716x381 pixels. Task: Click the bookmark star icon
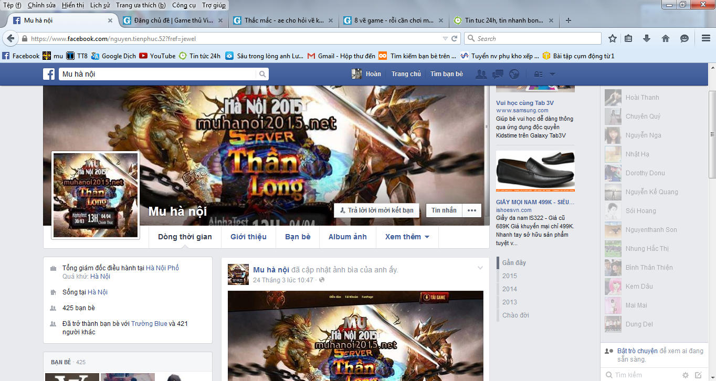coord(612,38)
